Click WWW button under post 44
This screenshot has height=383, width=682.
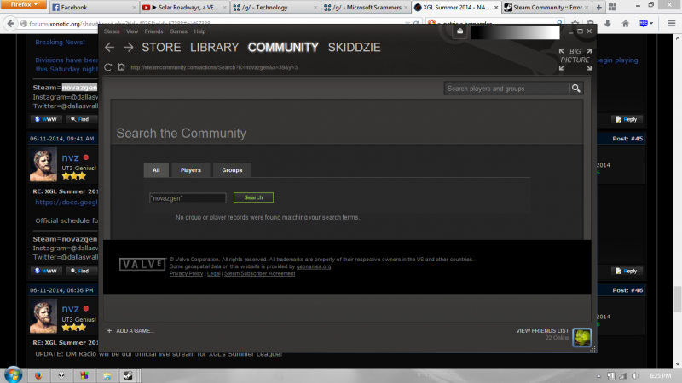pyautogui.click(x=46, y=119)
